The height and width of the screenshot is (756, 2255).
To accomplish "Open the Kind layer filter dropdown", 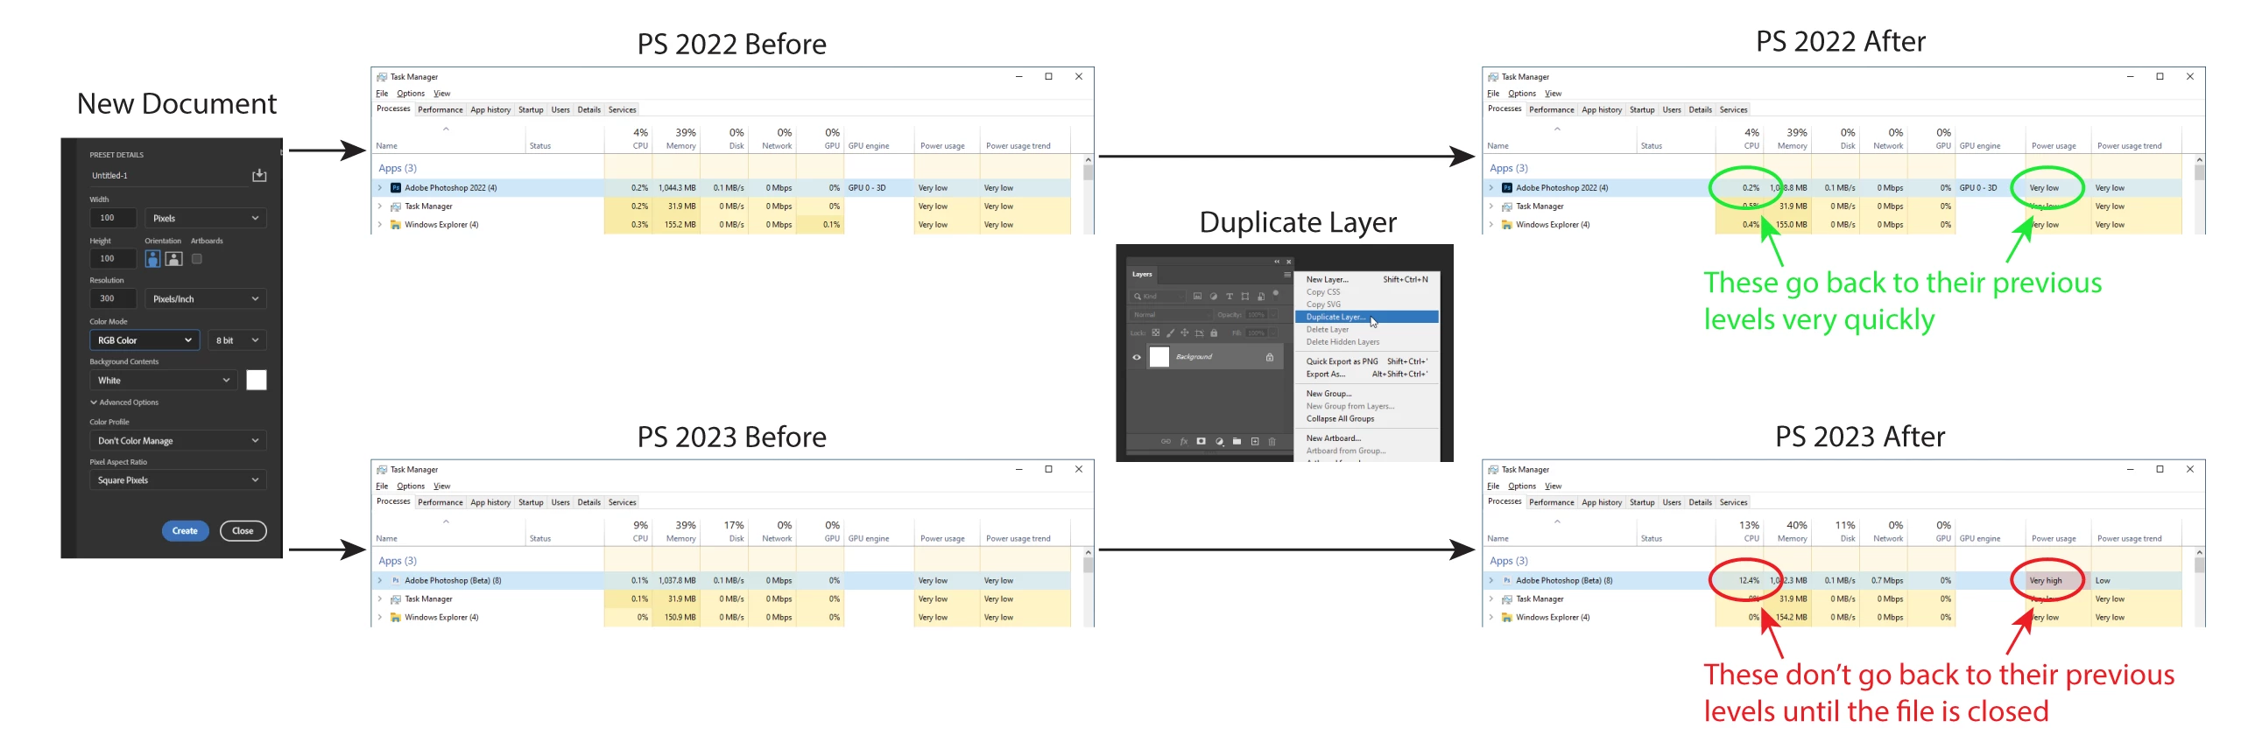I will pyautogui.click(x=1158, y=297).
